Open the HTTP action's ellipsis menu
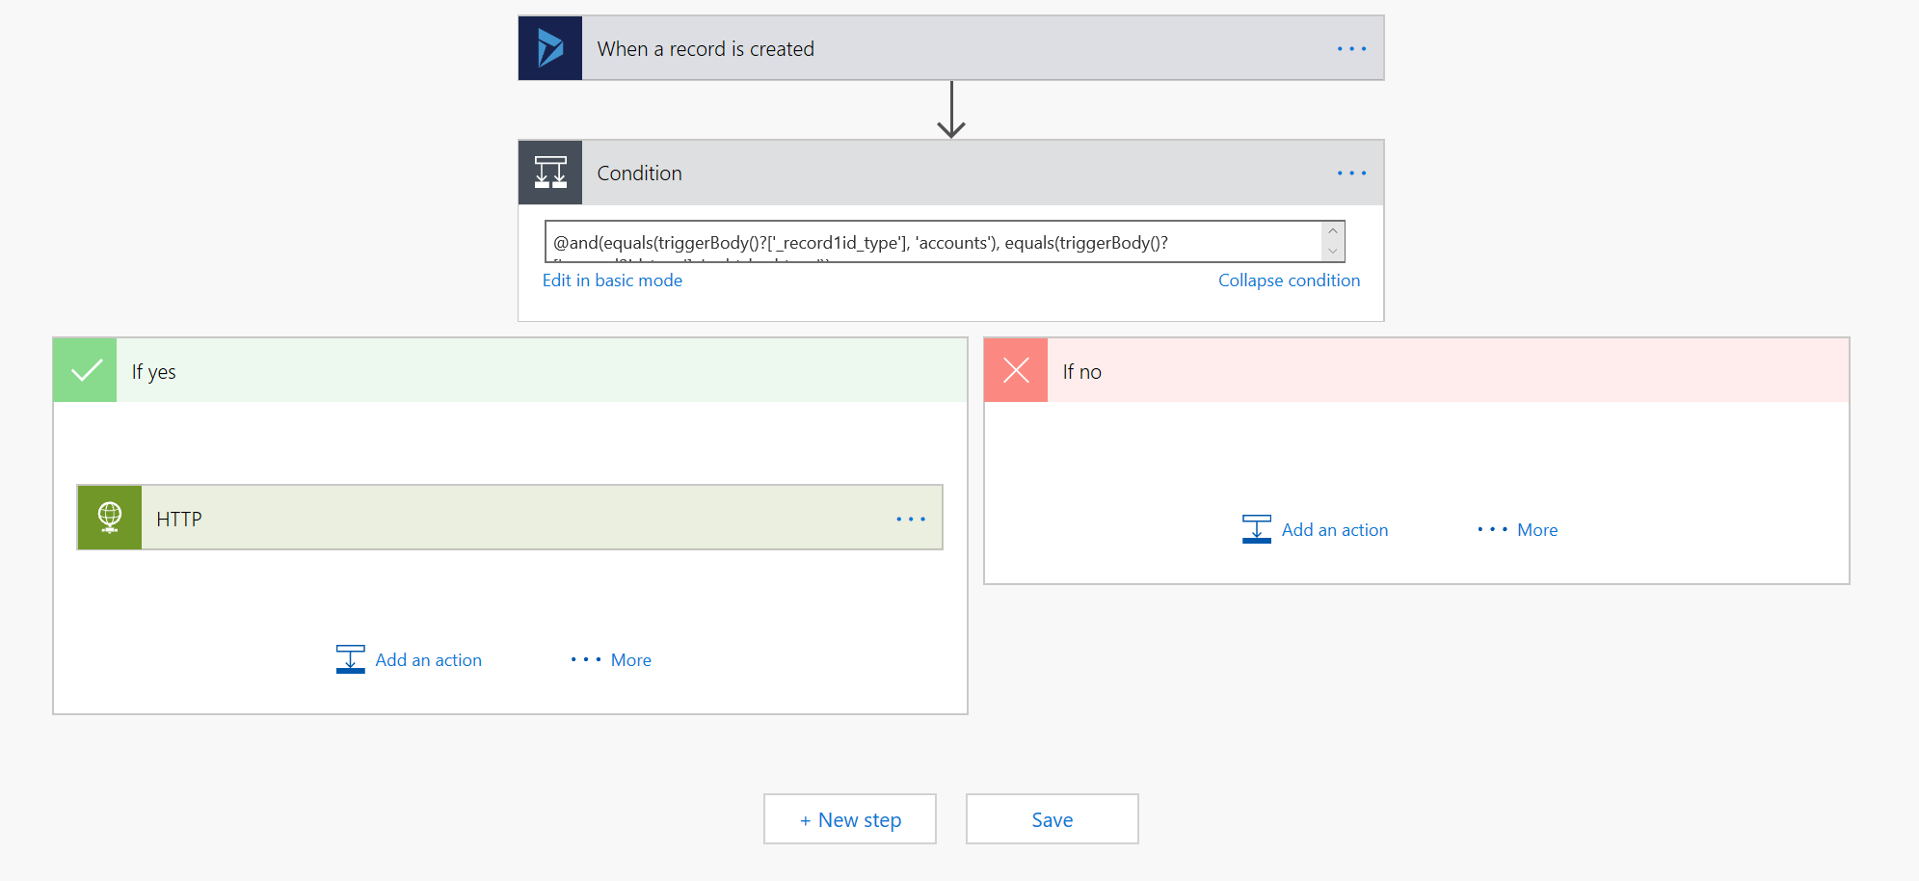The width and height of the screenshot is (1919, 881). coord(910,520)
